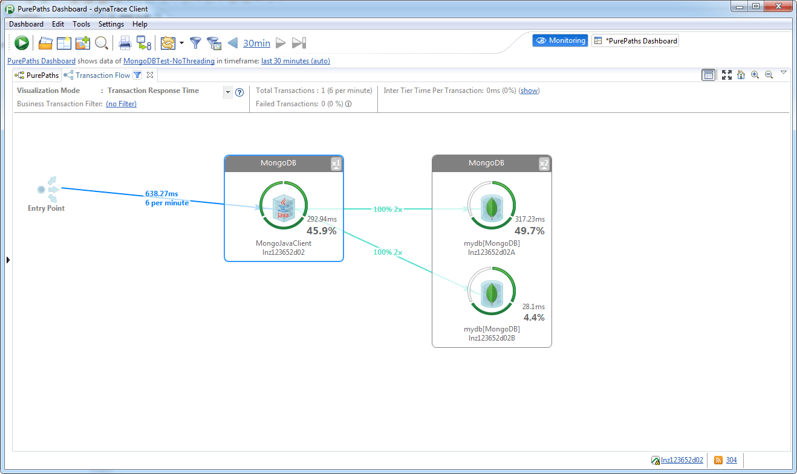Open the Help menu
The height and width of the screenshot is (474, 797).
(x=140, y=24)
